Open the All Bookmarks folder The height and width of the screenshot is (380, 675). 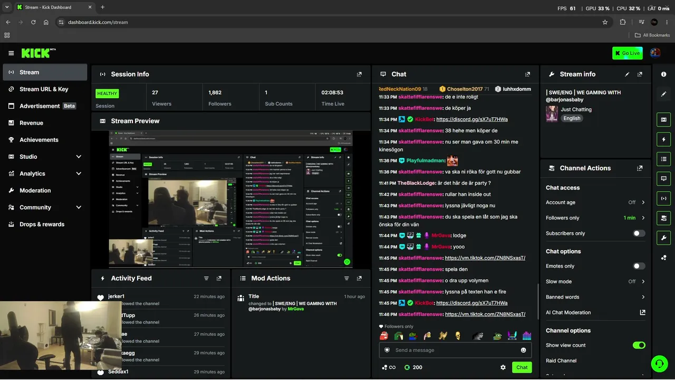pyautogui.click(x=652, y=35)
